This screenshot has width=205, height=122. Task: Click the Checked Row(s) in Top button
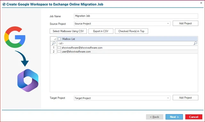click(x=131, y=31)
